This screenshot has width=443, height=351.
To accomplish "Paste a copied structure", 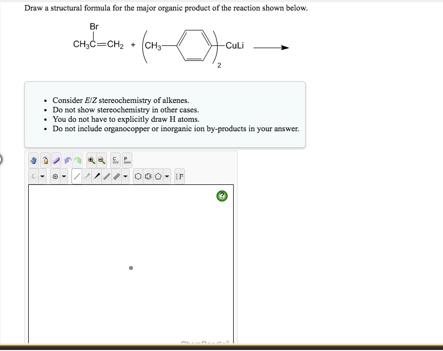I will (x=128, y=161).
